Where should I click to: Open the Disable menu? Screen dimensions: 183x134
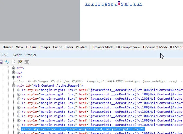point(8,47)
